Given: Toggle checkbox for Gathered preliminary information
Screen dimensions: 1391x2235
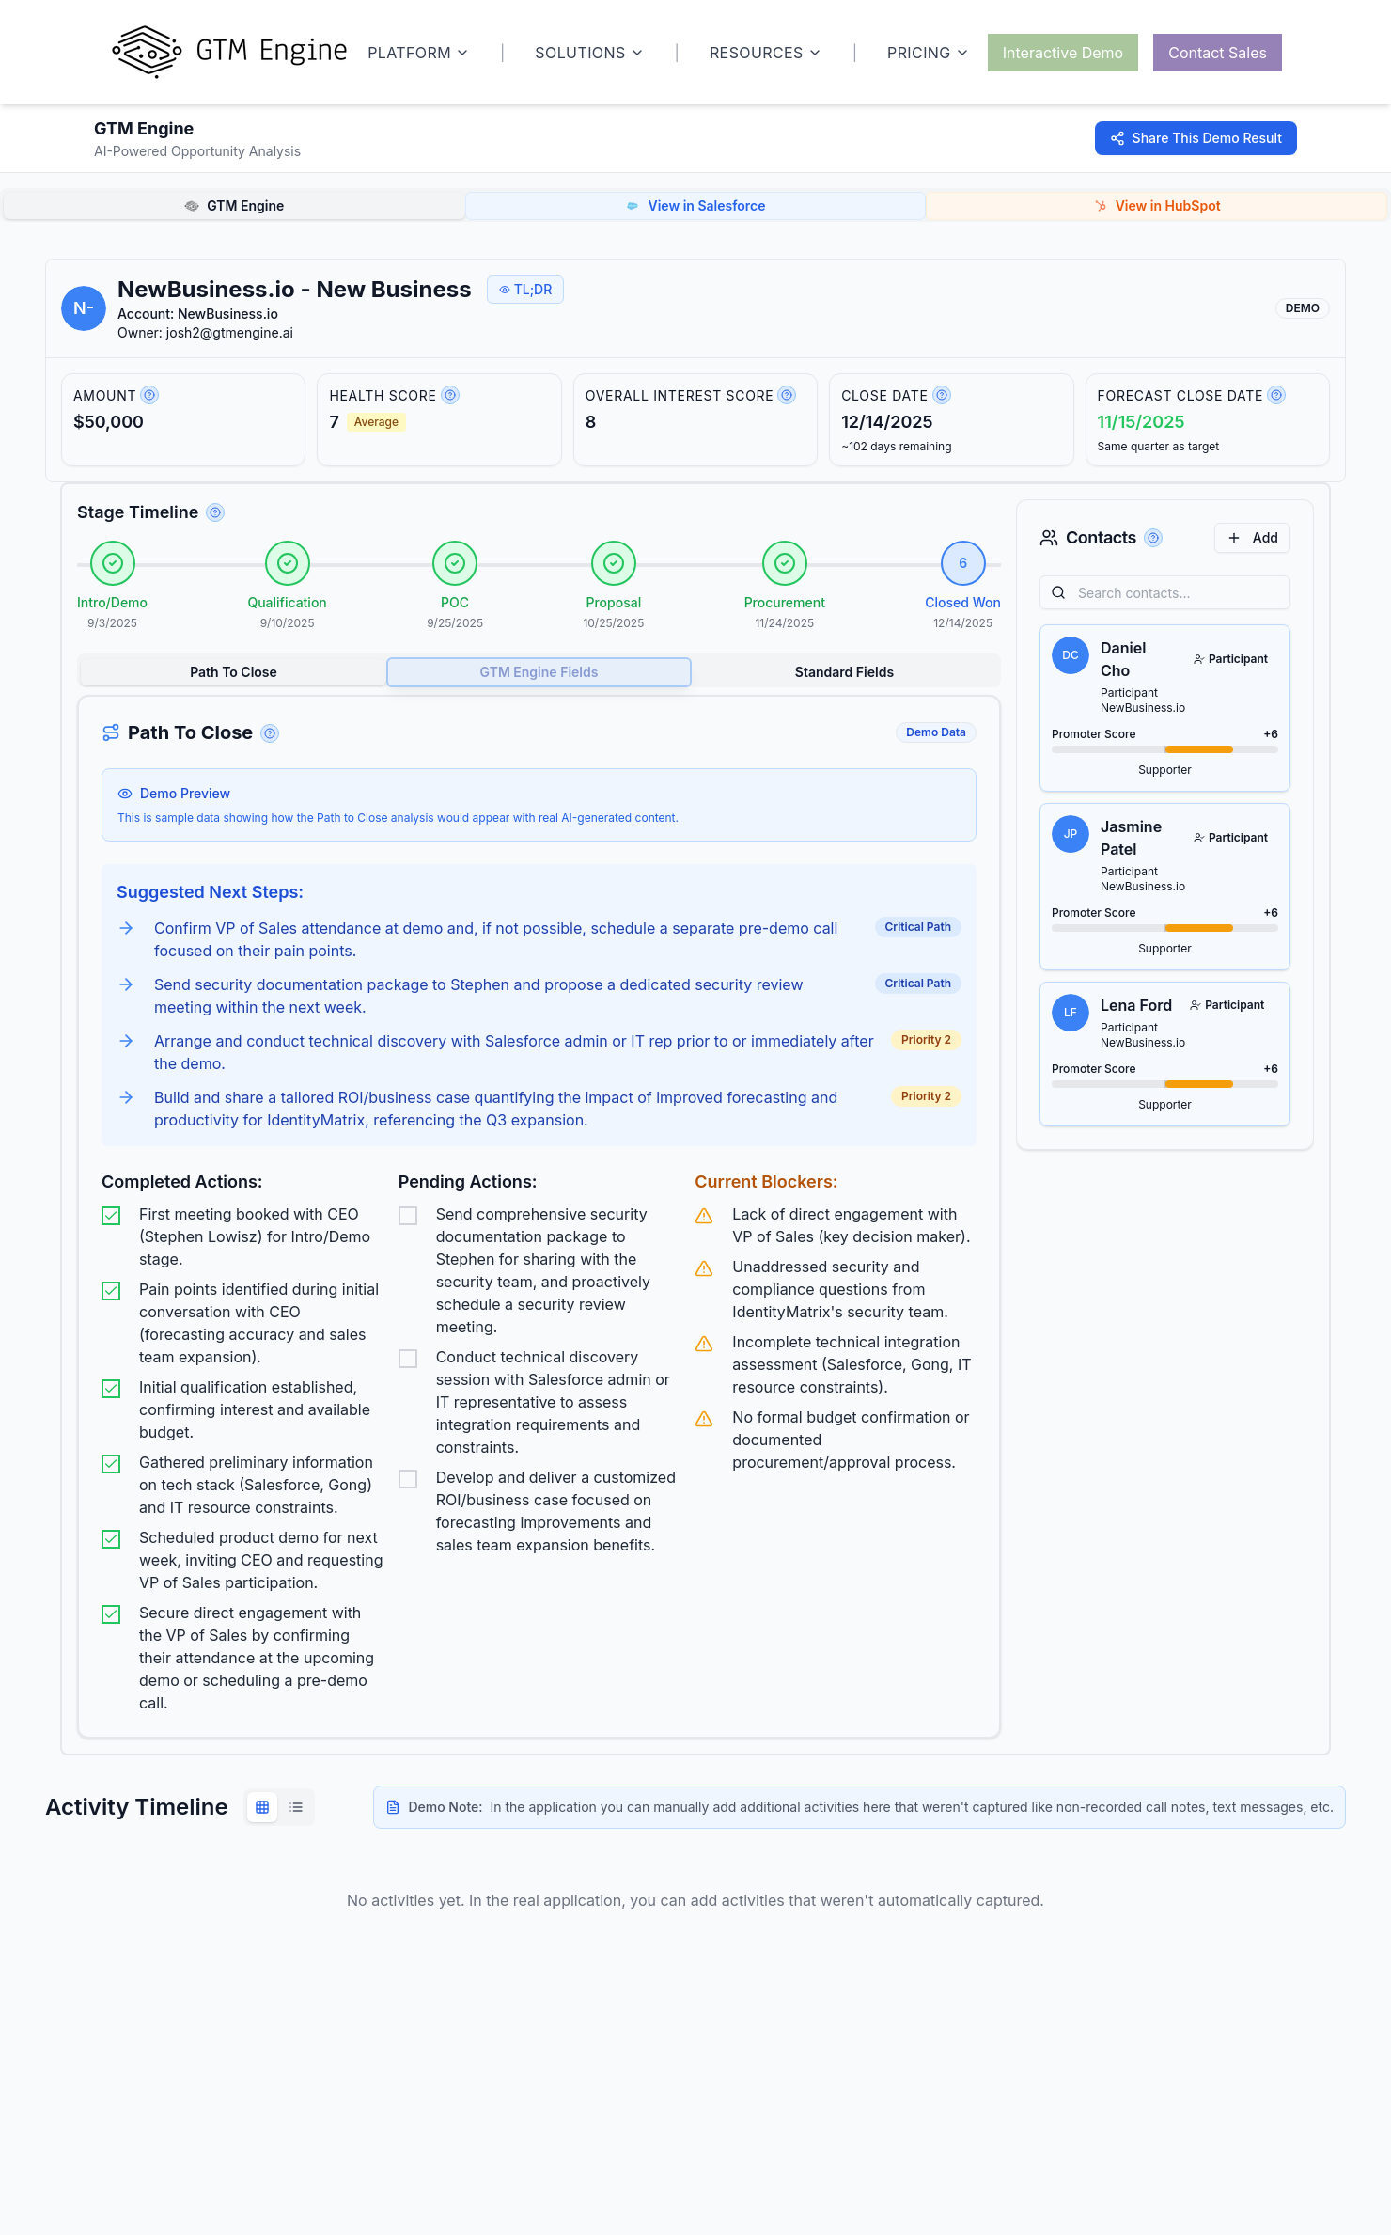Looking at the screenshot, I should pos(111,1464).
